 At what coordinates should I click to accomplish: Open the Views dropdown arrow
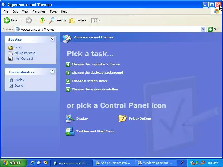tap(100, 21)
